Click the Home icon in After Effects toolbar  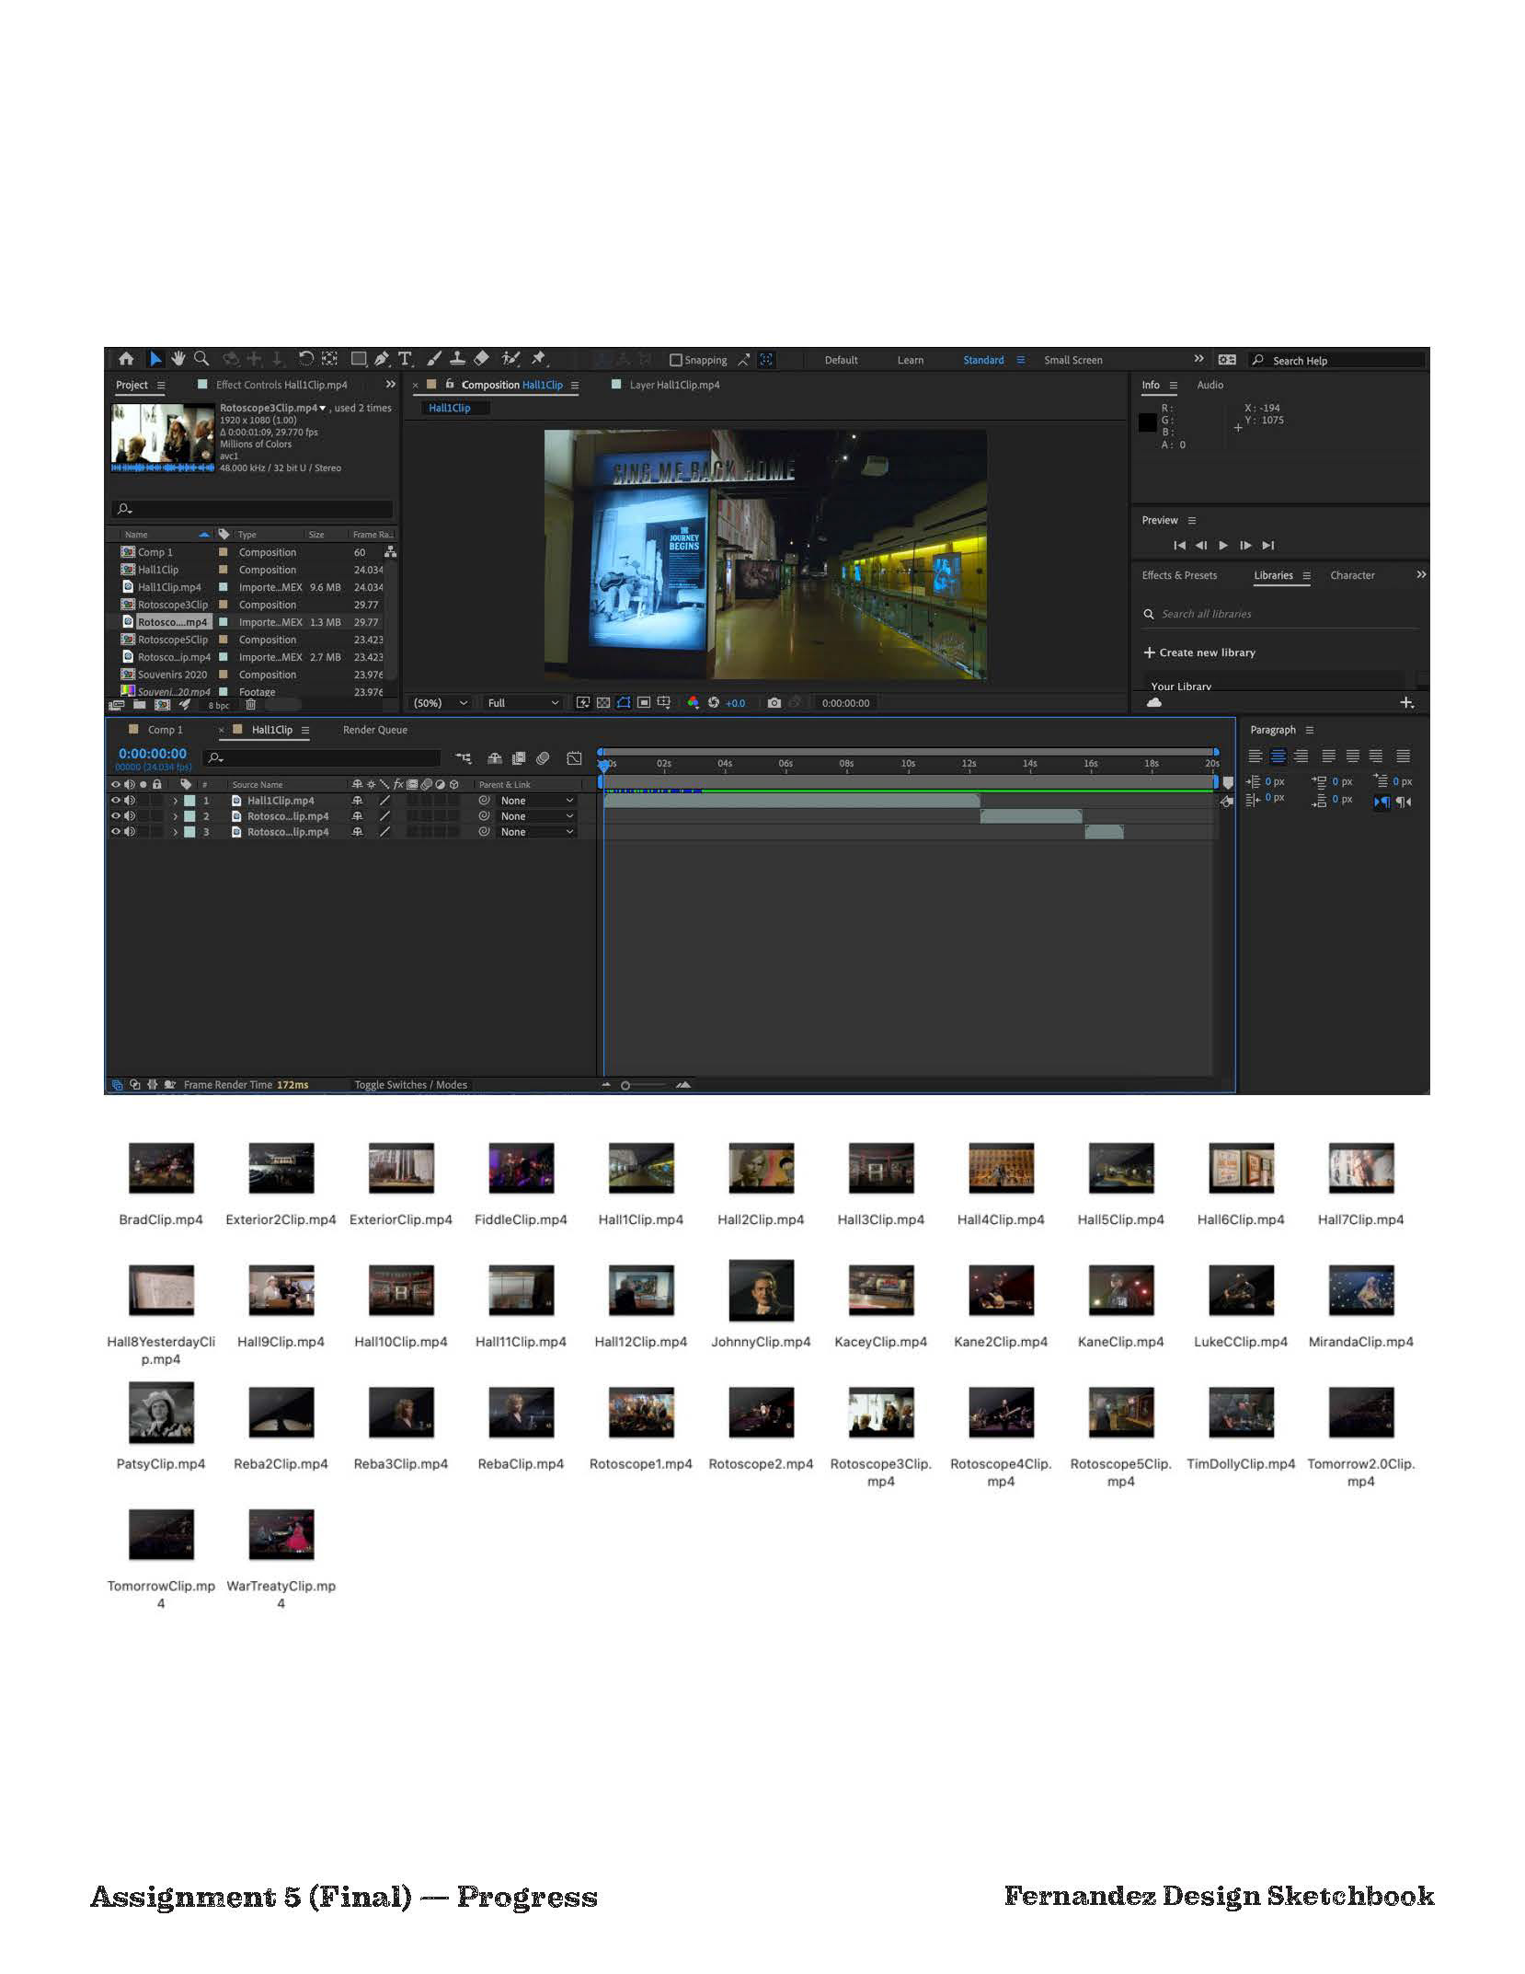[x=126, y=359]
